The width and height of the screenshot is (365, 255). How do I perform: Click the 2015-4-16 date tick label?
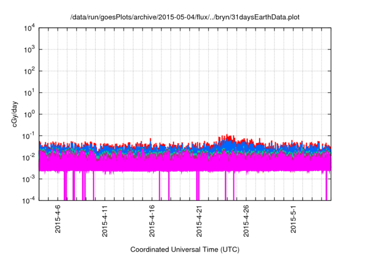(152, 221)
